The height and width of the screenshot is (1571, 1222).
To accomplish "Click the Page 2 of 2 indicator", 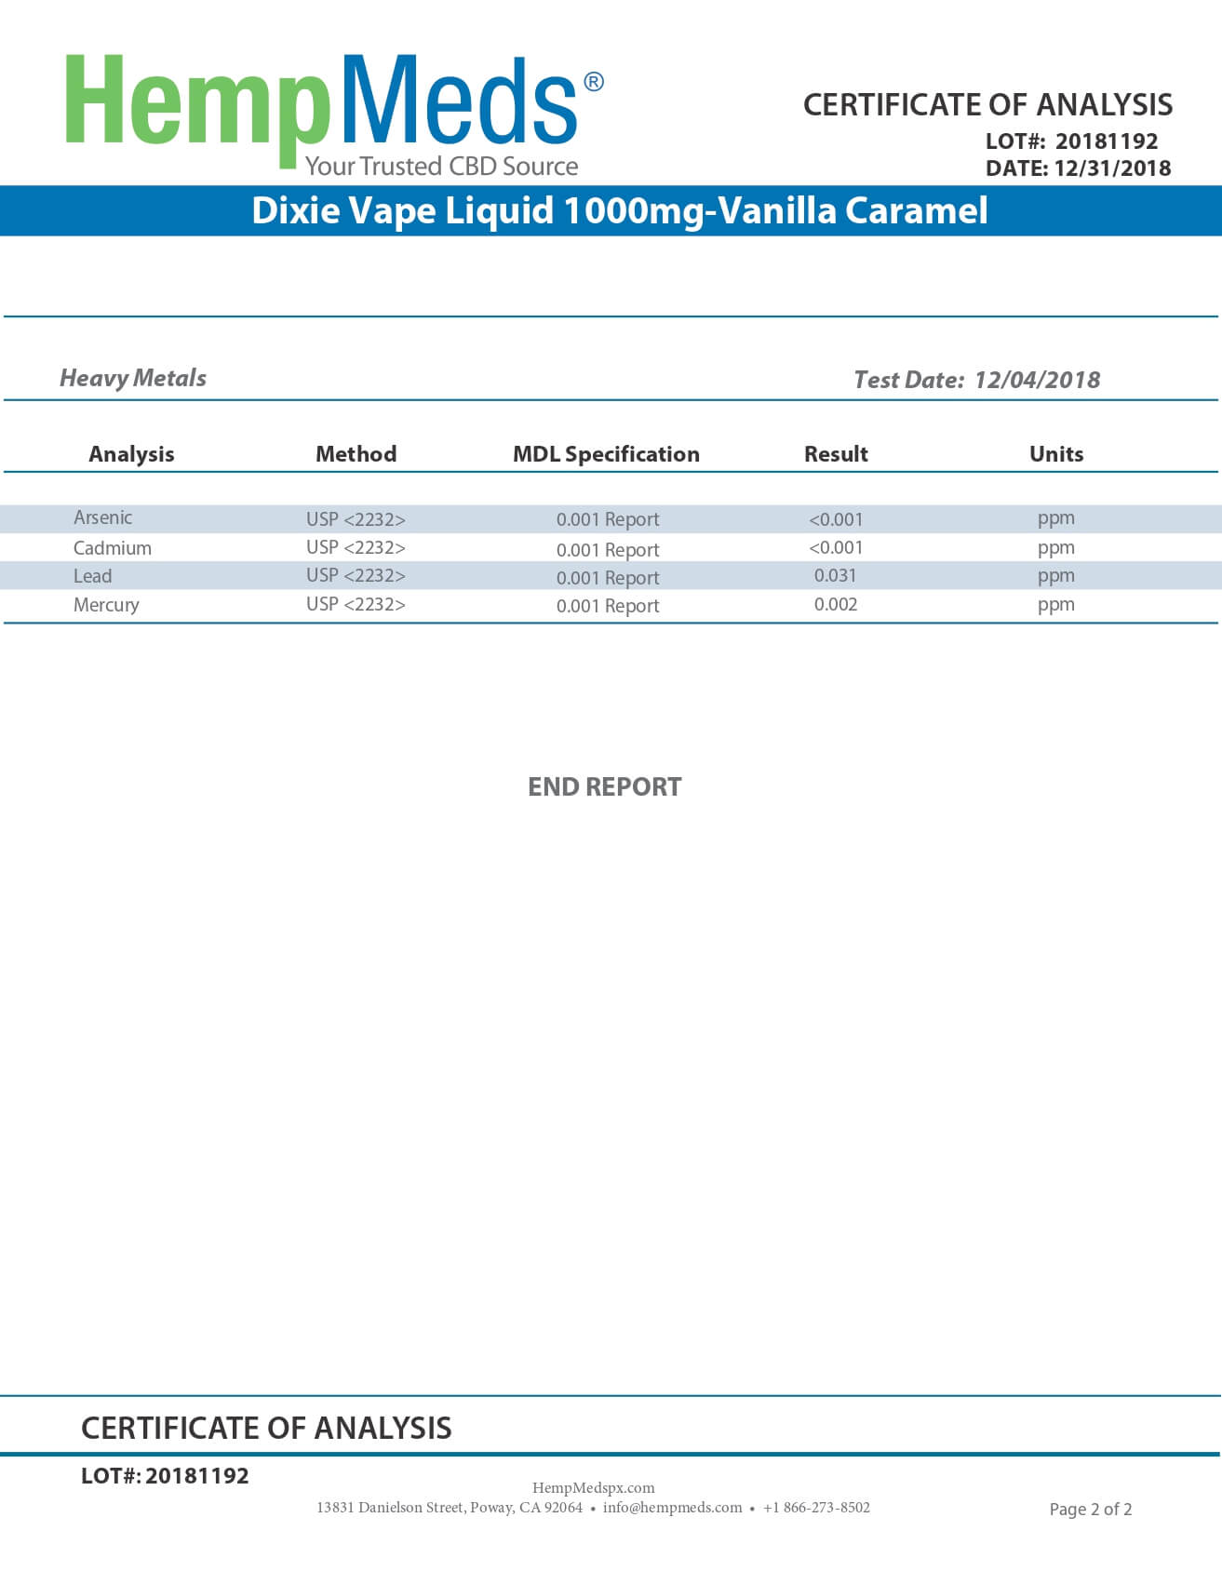I will [1090, 1509].
